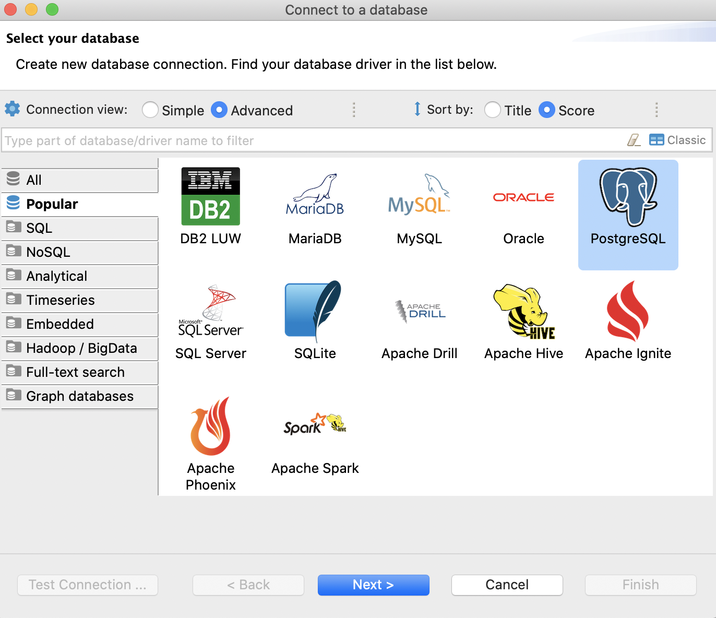
Task: Open the Connection view toolbar overflow dots
Action: pyautogui.click(x=354, y=110)
